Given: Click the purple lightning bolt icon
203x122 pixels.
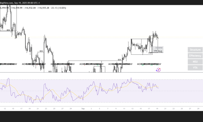Looking at the screenshot, I should [x=158, y=70].
